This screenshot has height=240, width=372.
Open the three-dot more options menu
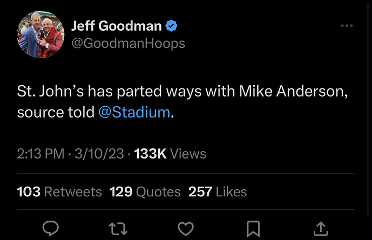348,26
